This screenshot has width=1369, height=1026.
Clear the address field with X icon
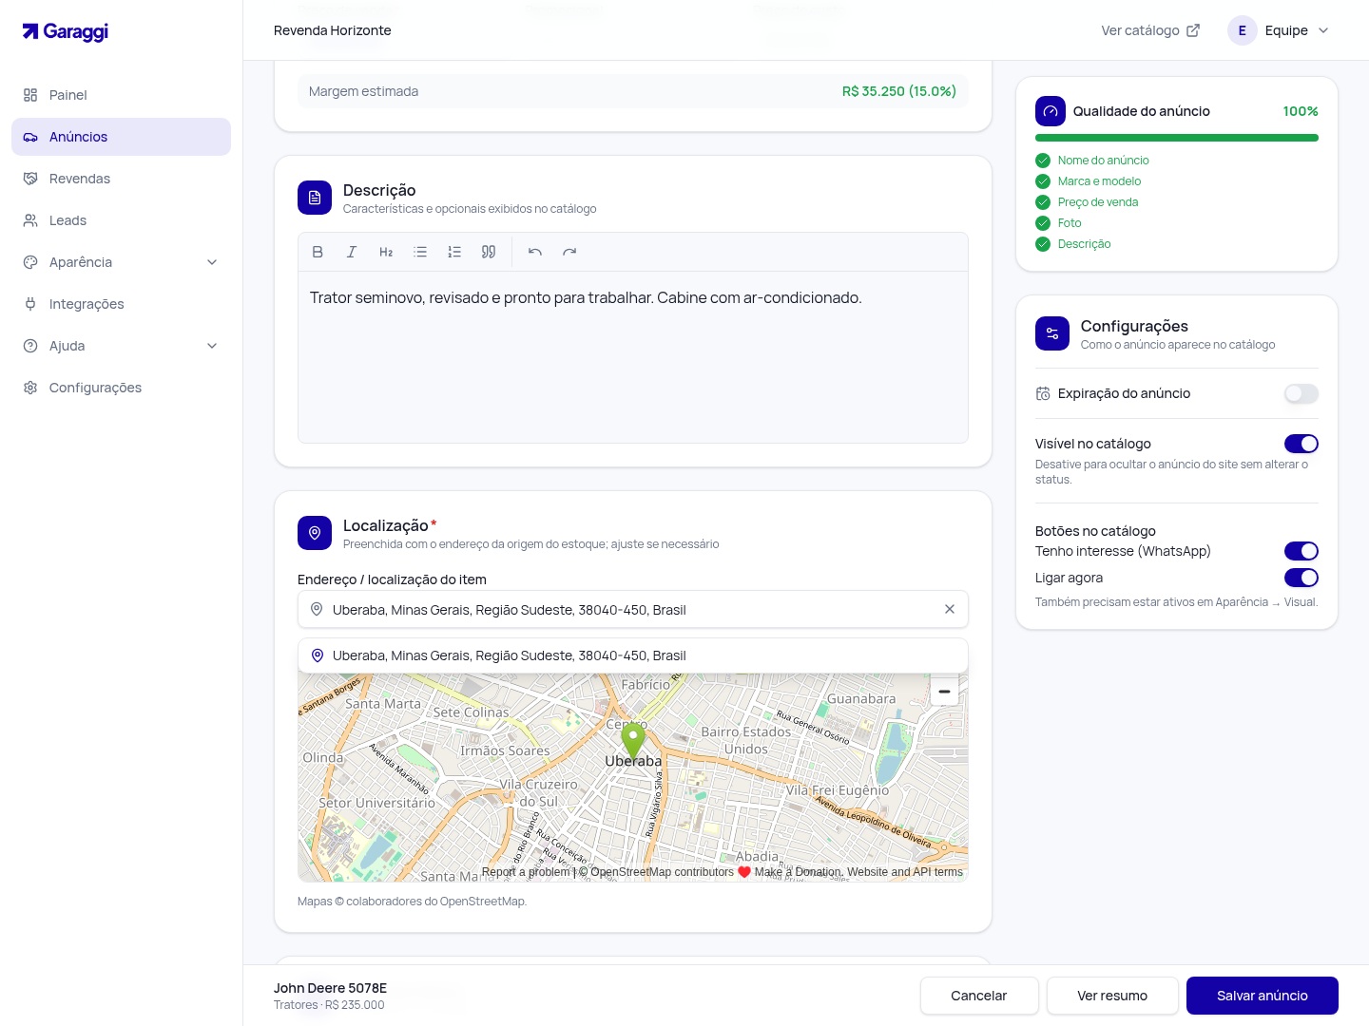(x=950, y=609)
